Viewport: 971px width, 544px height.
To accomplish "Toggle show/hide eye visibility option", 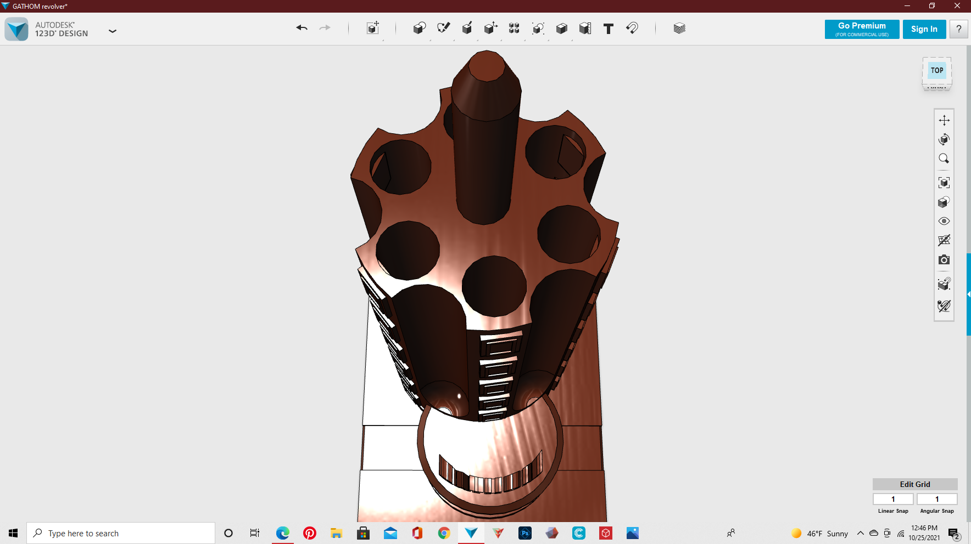I will [944, 221].
